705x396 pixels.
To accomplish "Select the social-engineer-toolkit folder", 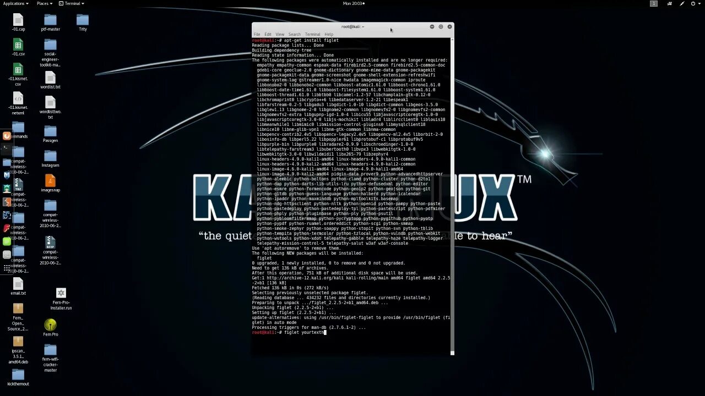I will click(50, 53).
